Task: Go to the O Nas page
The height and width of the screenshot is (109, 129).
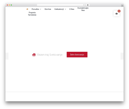Action: point(72,9)
